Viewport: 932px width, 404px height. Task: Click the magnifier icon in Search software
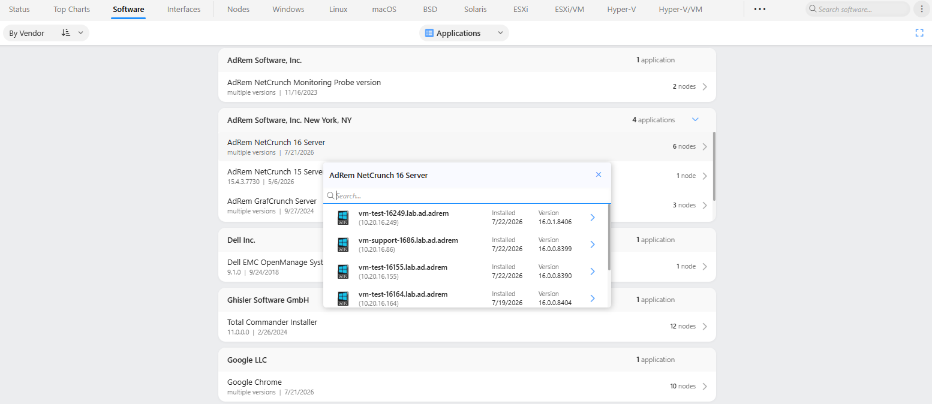click(x=813, y=9)
